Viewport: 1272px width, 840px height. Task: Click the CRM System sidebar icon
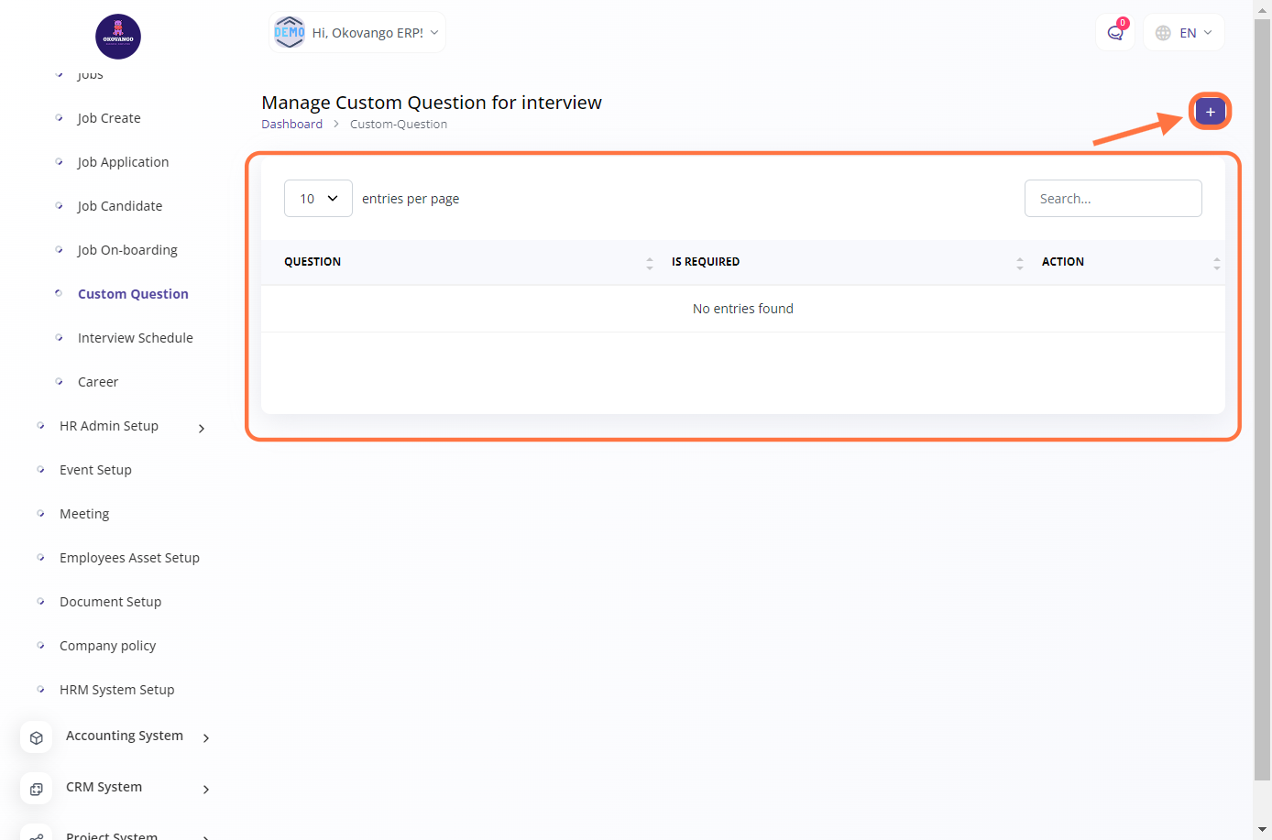[37, 789]
